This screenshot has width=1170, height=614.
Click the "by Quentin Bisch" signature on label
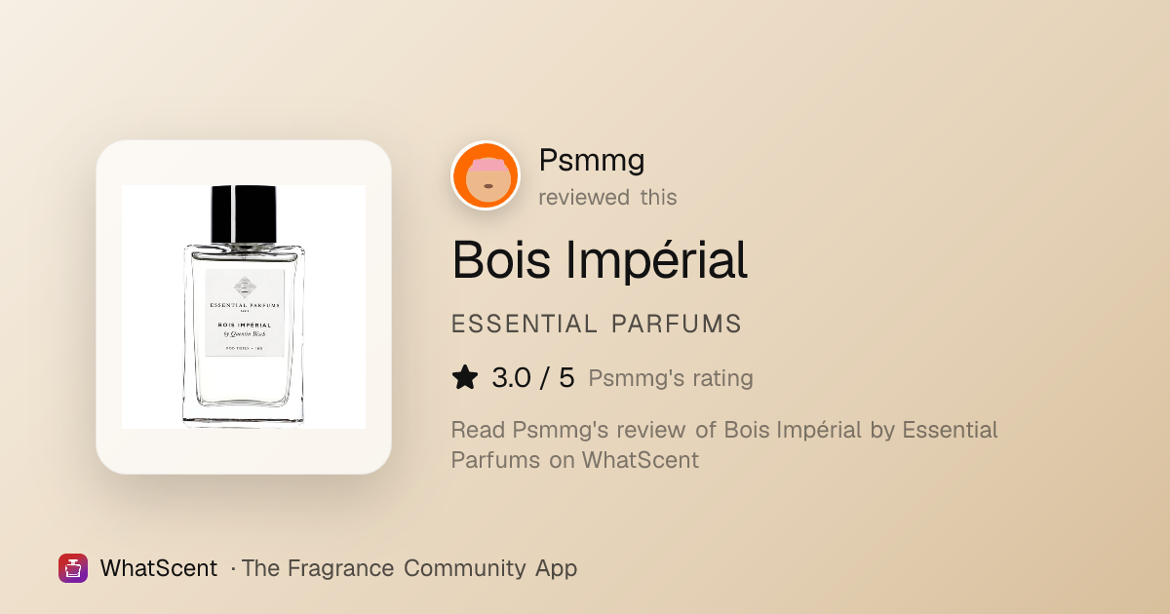point(245,334)
